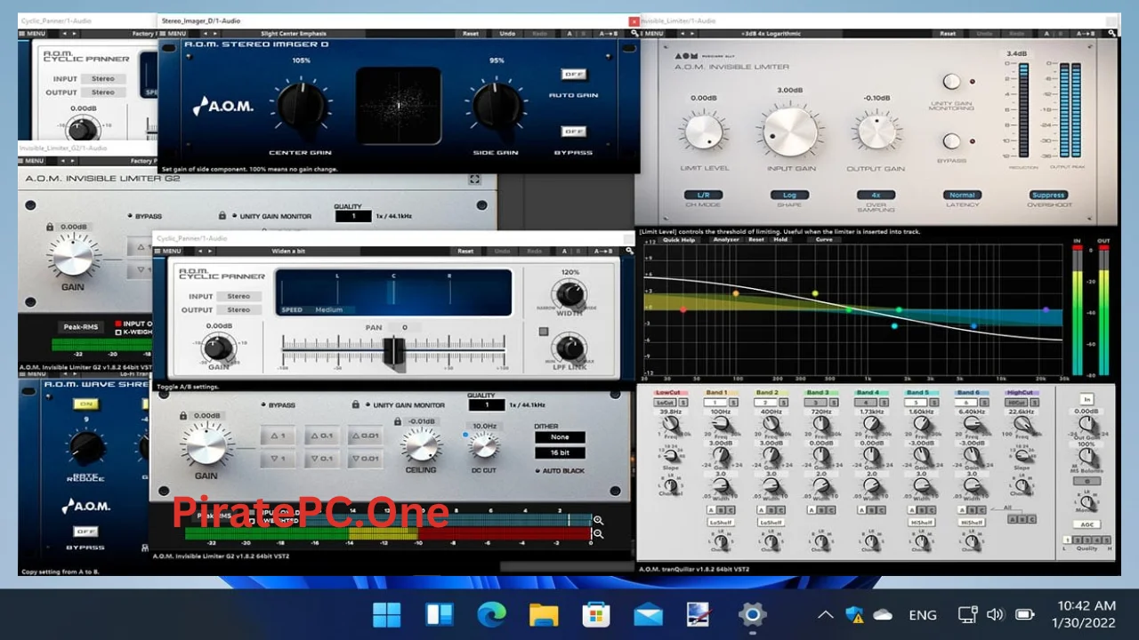1139x640 pixels.
Task: Open Settings gear on taskbar
Action: (752, 614)
